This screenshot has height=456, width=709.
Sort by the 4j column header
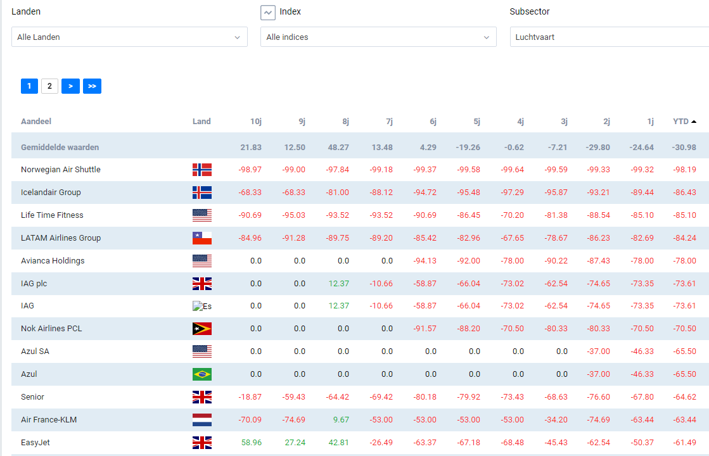tap(520, 122)
